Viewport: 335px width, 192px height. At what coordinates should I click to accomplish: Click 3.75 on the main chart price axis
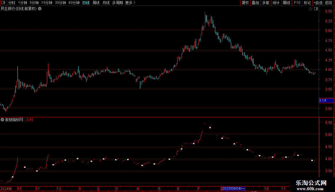[x=328, y=79]
